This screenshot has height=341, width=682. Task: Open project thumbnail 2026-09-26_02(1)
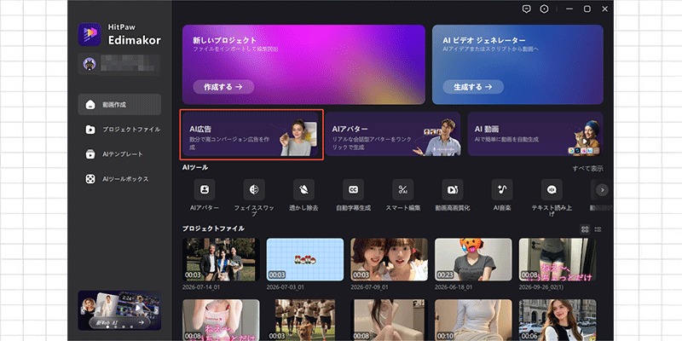point(558,259)
